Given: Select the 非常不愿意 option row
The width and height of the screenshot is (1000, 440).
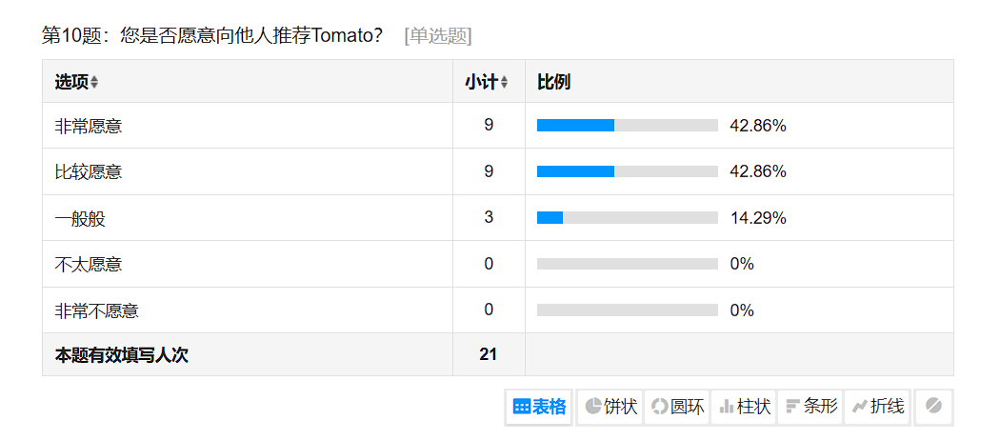Looking at the screenshot, I should pyautogui.click(x=96, y=310).
